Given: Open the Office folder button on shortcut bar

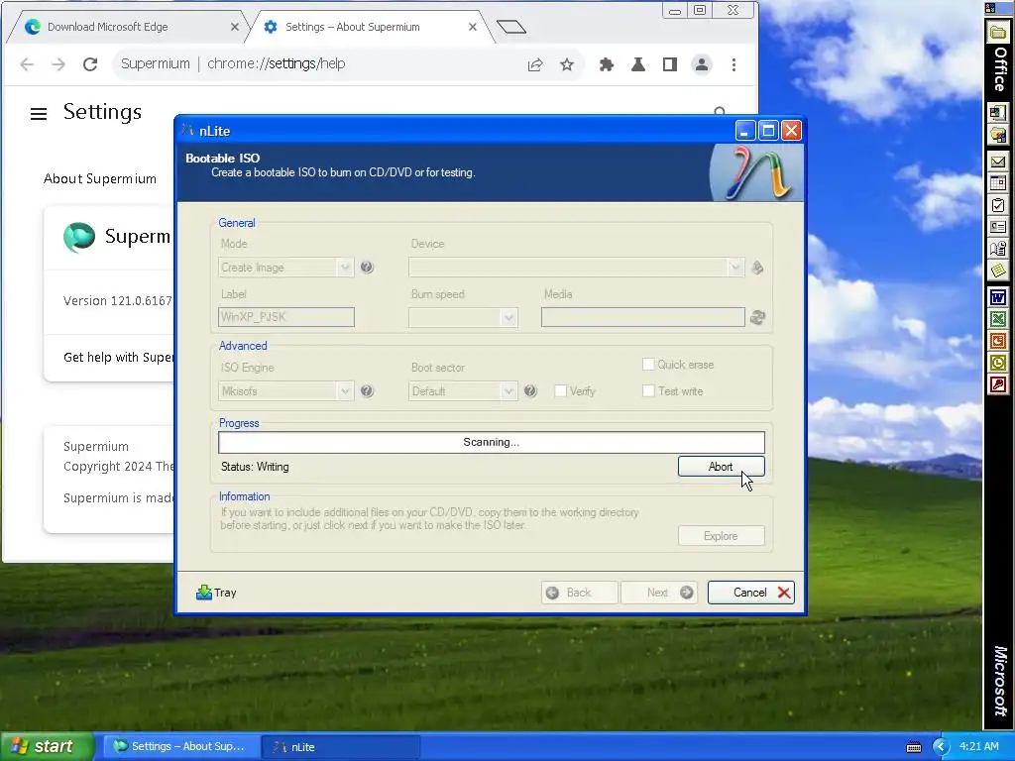Looking at the screenshot, I should click(x=997, y=33).
